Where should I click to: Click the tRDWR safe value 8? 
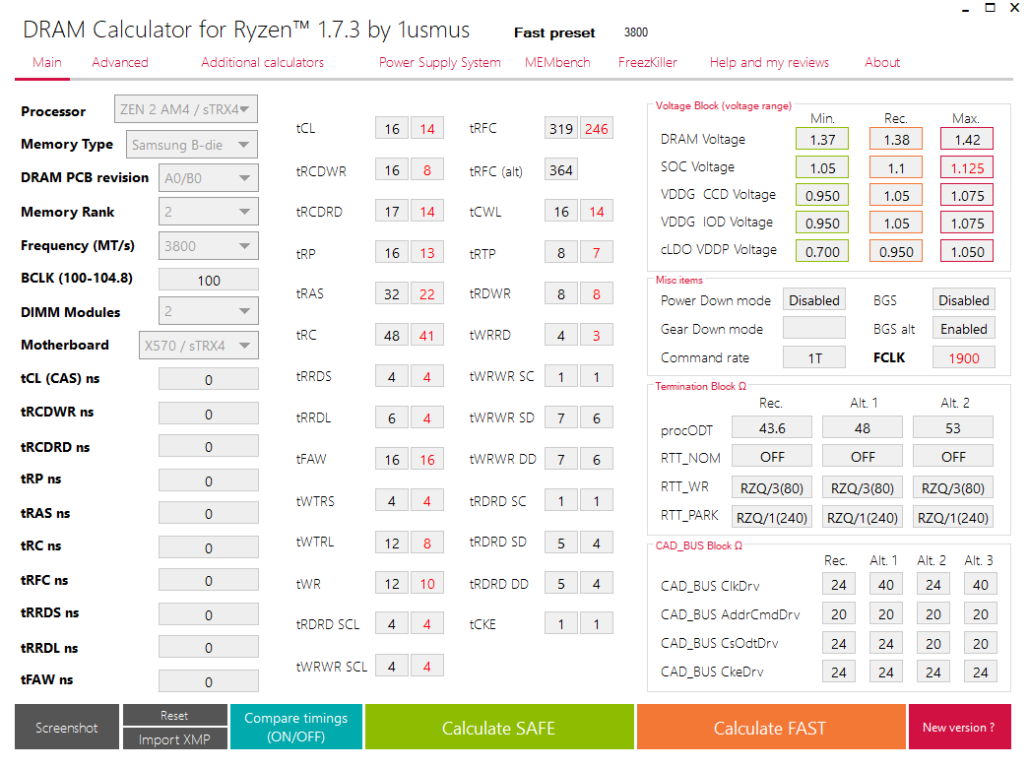tap(561, 293)
